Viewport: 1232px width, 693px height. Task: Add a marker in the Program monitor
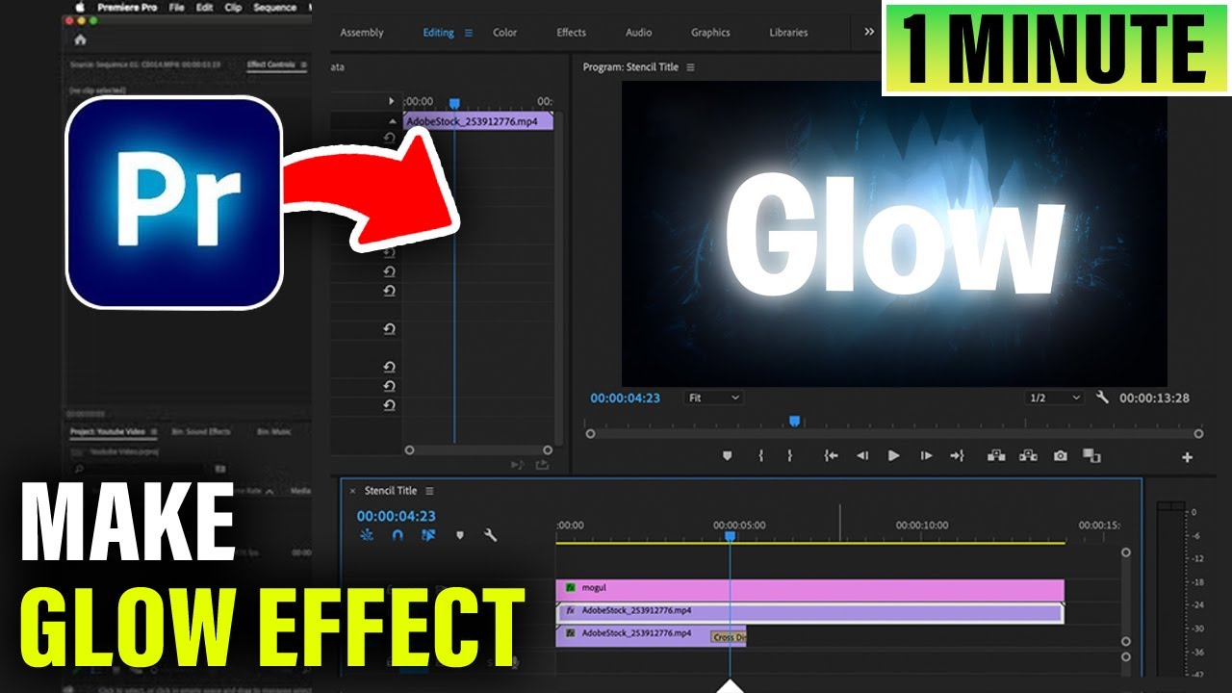tap(727, 456)
